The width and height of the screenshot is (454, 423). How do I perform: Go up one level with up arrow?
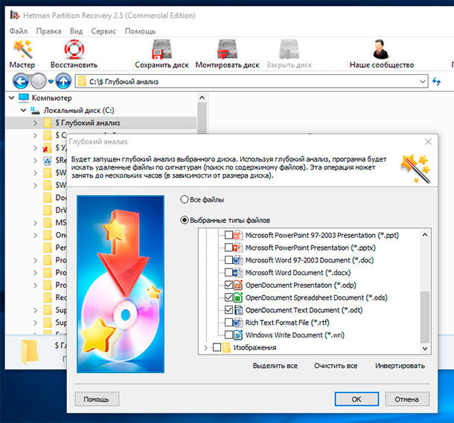tap(63, 81)
